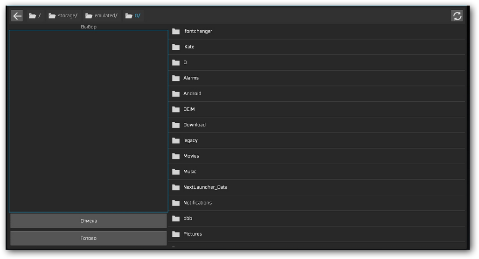The height and width of the screenshot is (259, 479).
Task: Click inside the empty Выбор selection panel
Action: 89,121
